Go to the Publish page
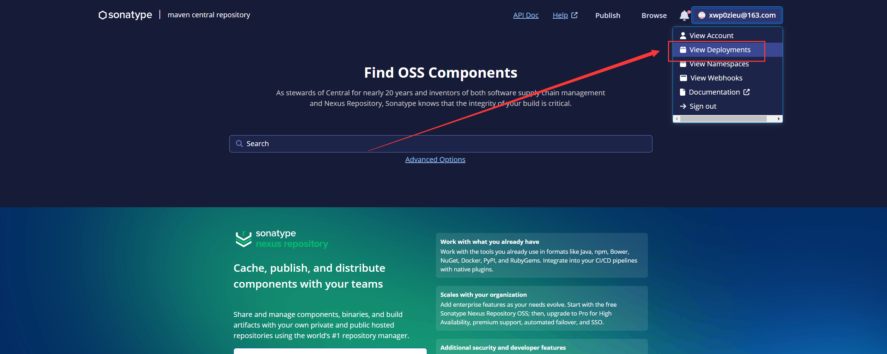887x354 pixels. pos(608,16)
